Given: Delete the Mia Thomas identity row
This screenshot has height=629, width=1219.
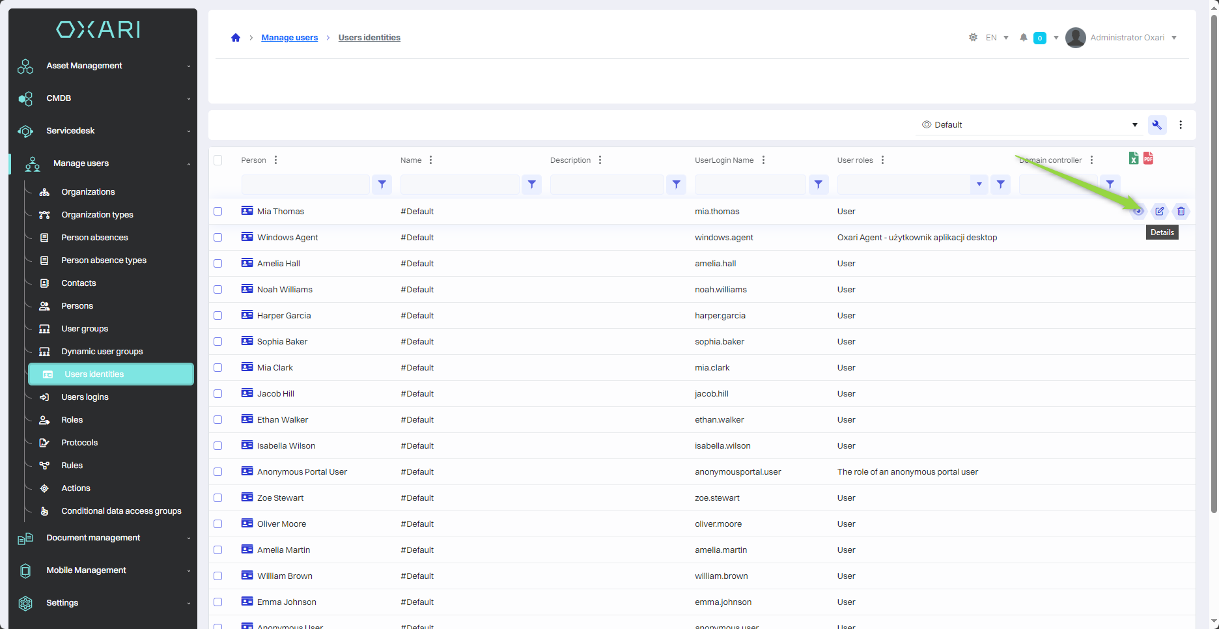Looking at the screenshot, I should tap(1181, 211).
